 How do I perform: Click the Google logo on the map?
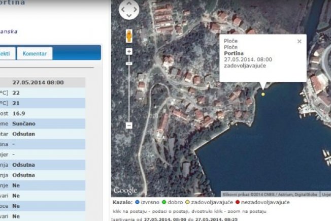point(125,191)
